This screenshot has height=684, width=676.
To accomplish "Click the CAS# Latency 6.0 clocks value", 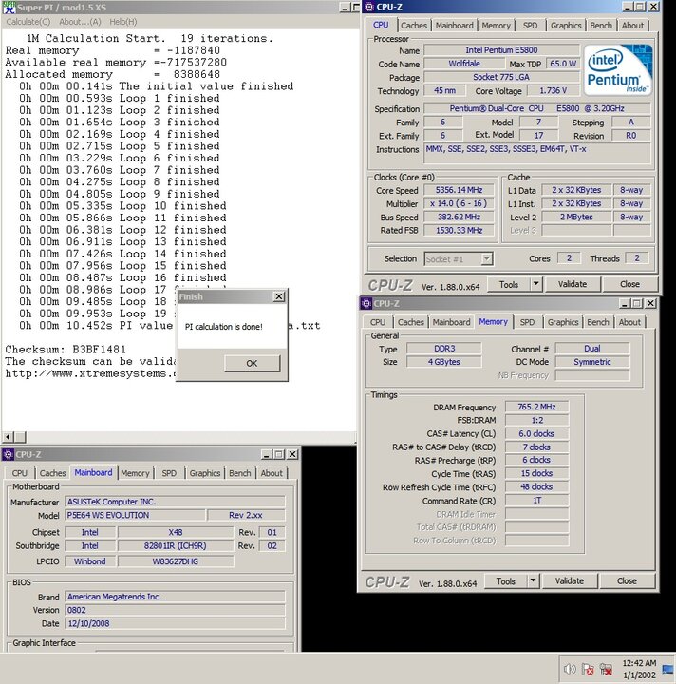I will (536, 433).
